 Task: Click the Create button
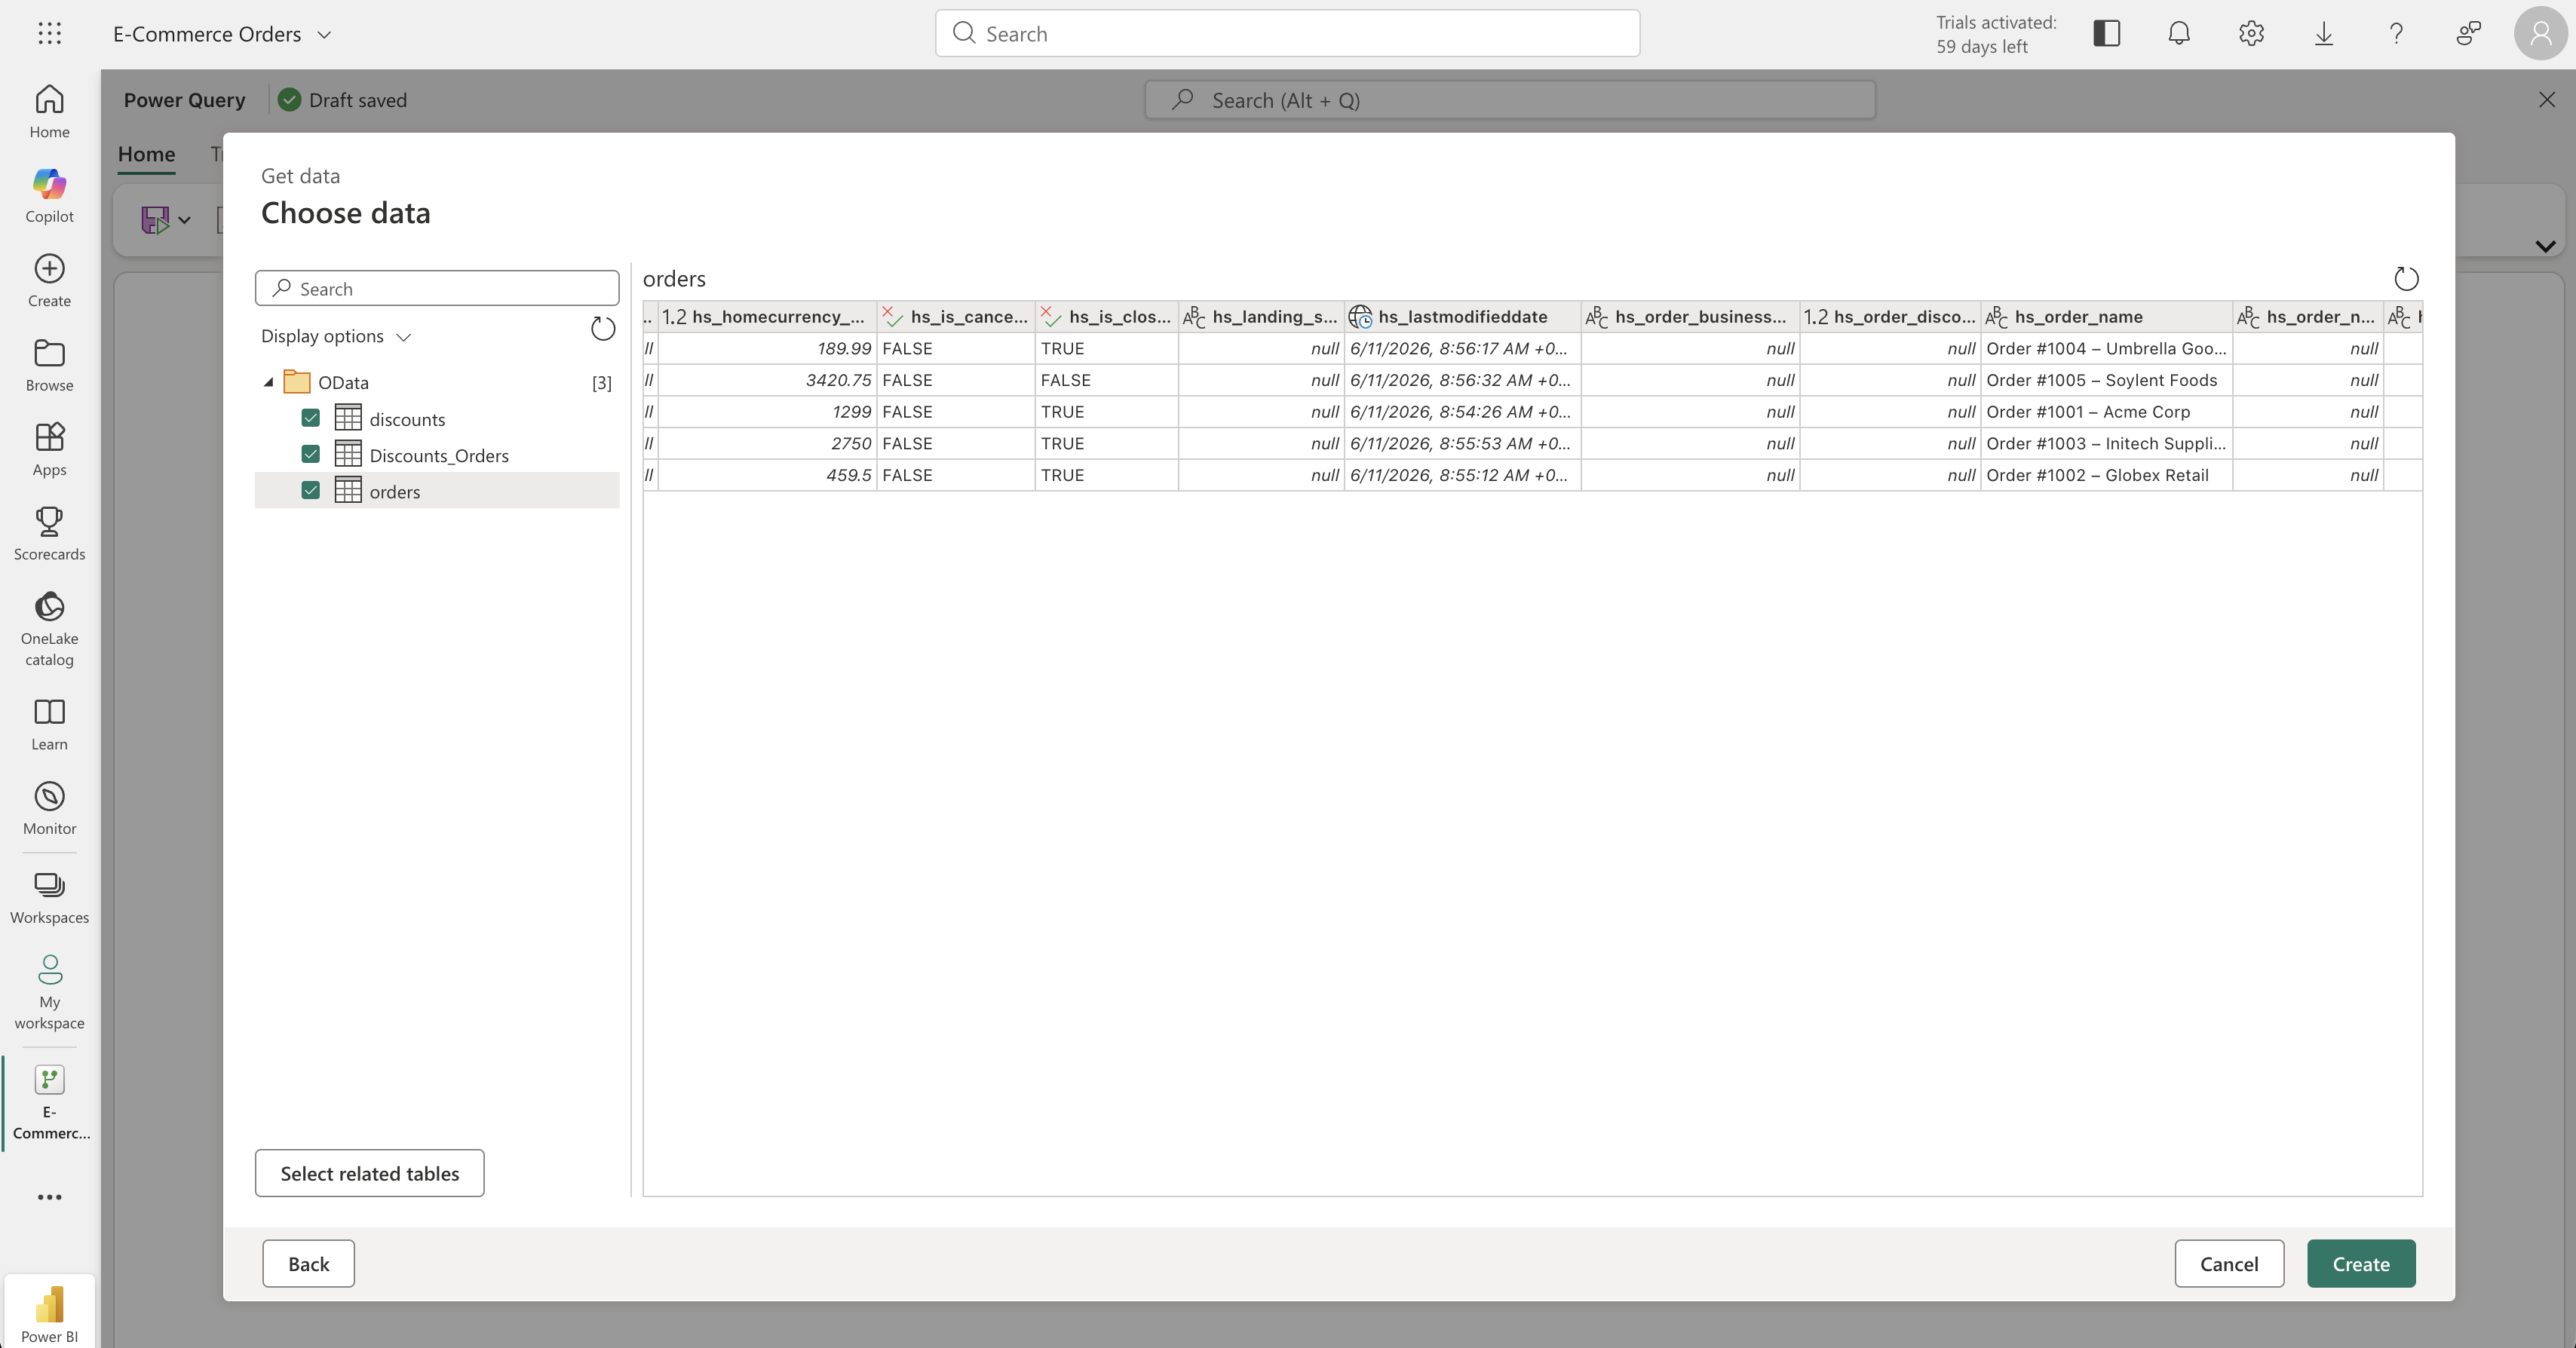coord(2361,1263)
